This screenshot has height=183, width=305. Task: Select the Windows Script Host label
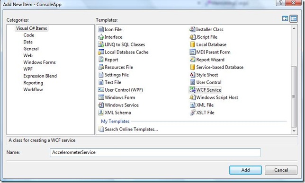pyautogui.click(x=217, y=97)
